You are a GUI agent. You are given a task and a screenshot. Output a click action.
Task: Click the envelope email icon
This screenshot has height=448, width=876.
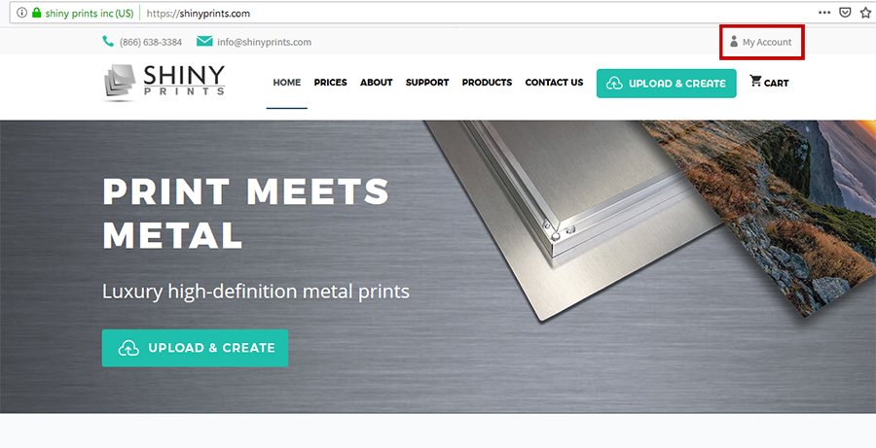(x=204, y=41)
